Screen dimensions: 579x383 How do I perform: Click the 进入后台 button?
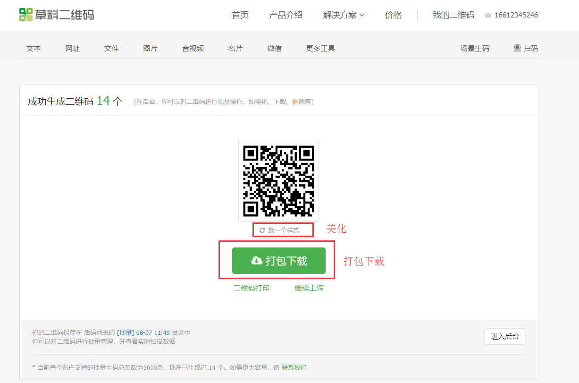504,336
